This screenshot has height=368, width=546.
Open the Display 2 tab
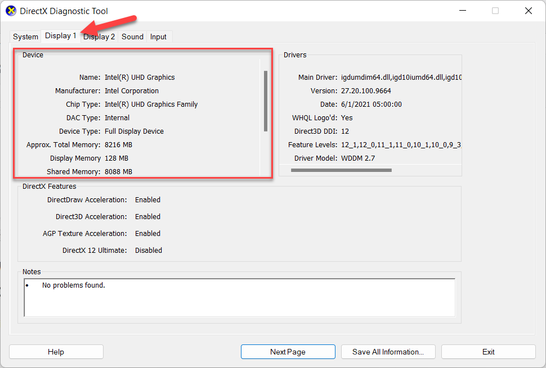coord(99,37)
